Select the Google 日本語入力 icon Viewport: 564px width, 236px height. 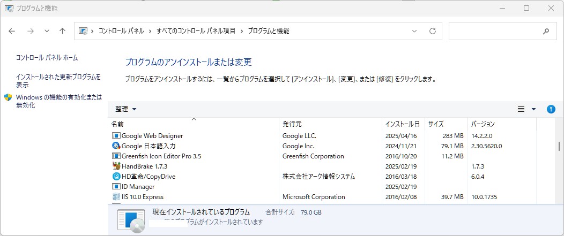click(116, 146)
